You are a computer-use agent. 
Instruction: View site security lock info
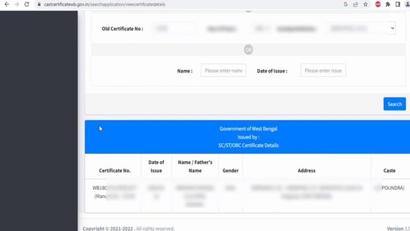[39, 4]
